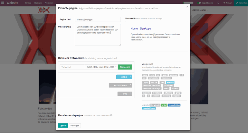
Task: Remove the ecommerce keyword via its x
Action: coord(130,85)
